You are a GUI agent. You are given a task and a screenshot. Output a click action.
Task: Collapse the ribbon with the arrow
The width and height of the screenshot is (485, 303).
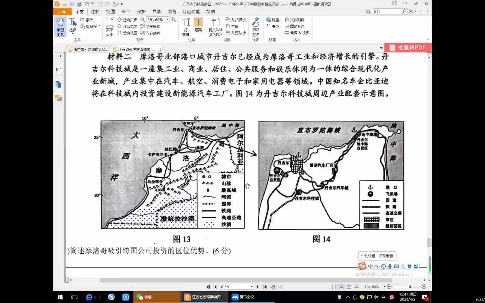(x=428, y=40)
